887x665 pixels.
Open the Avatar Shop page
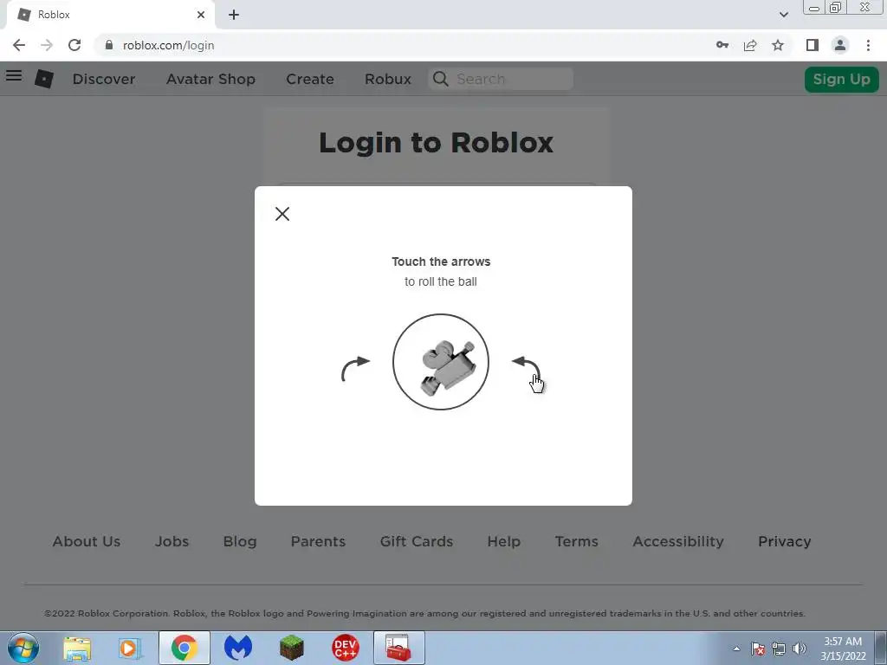coord(211,79)
